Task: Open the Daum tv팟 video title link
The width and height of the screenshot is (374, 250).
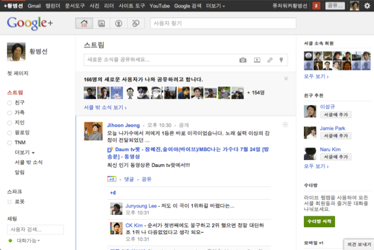Action: point(188,153)
